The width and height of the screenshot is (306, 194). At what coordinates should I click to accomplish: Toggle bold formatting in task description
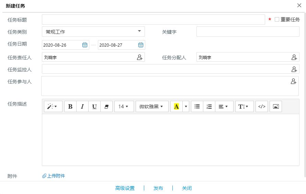70,107
